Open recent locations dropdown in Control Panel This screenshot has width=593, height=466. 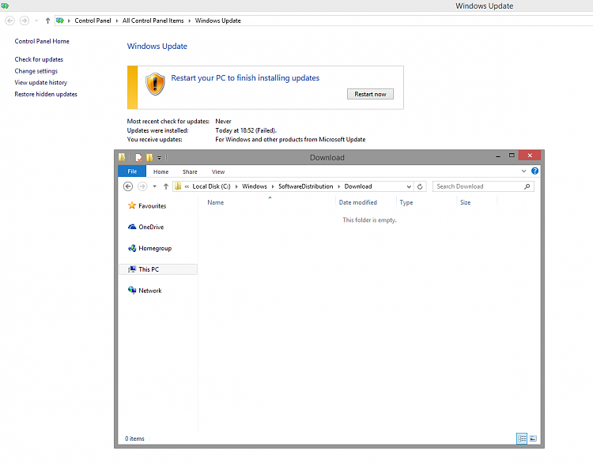coord(36,21)
